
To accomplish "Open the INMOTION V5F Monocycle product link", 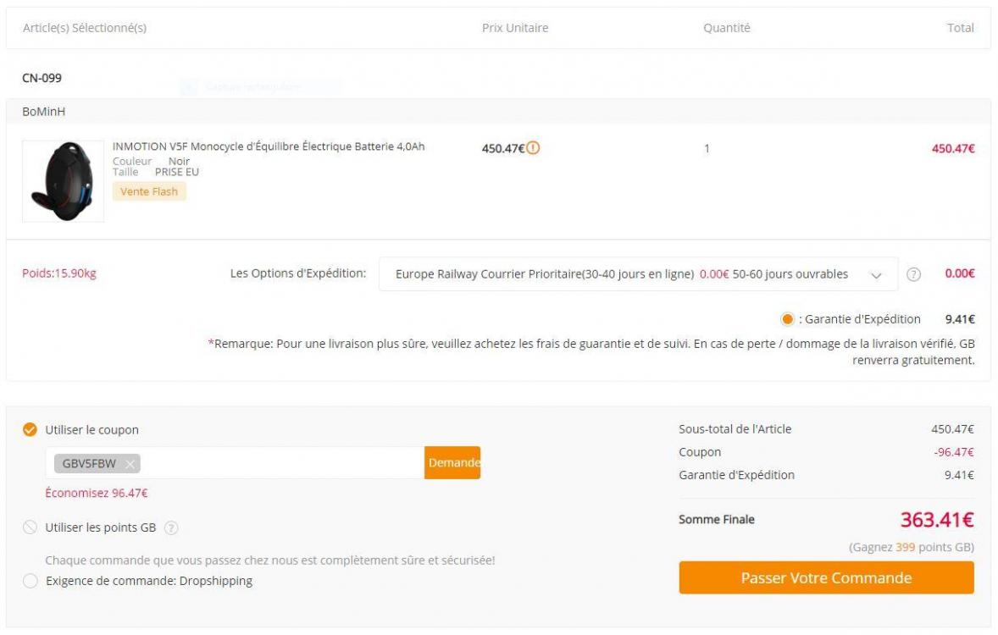I will pyautogui.click(x=269, y=146).
